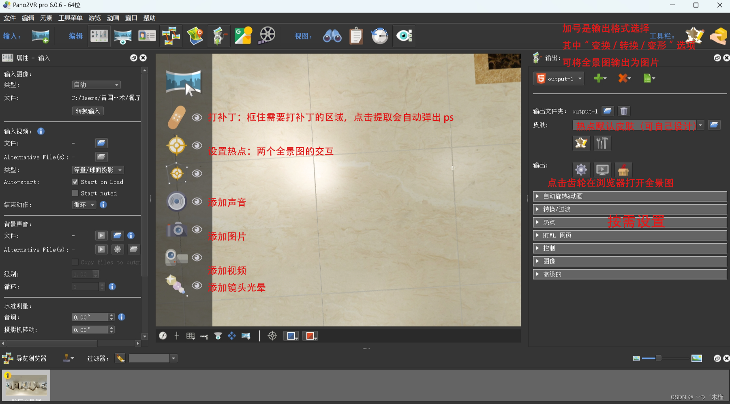Toggle visibility eye for image tool
The height and width of the screenshot is (404, 730).
click(x=197, y=230)
